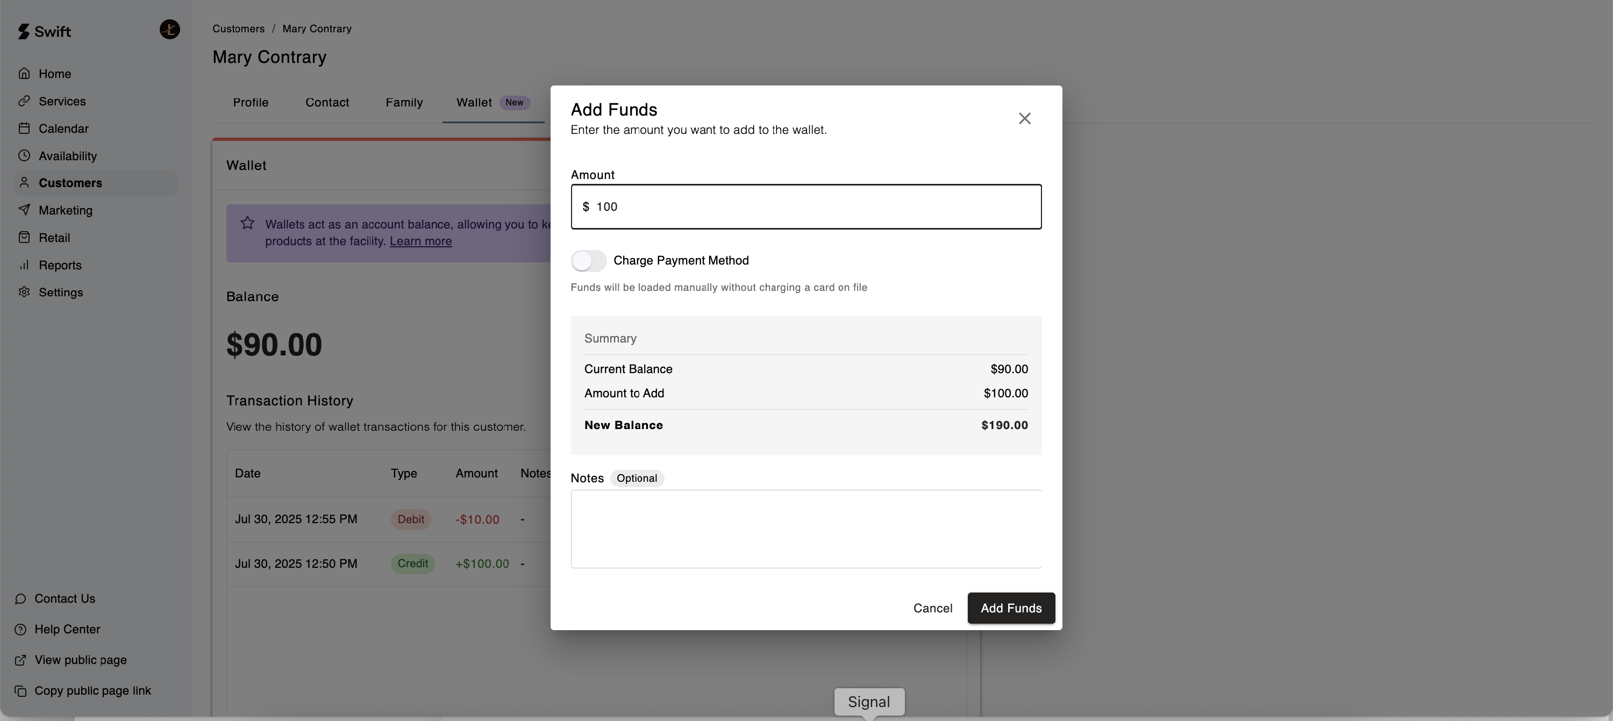Click the Services link icon
The height and width of the screenshot is (721, 1613).
click(24, 101)
